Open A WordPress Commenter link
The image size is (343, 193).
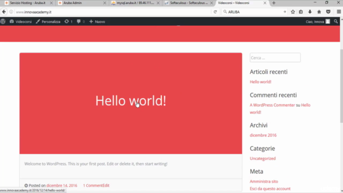272,105
